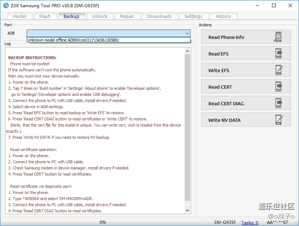Click the Write EFS pencil icon
The image size is (299, 226).
coord(278,70)
